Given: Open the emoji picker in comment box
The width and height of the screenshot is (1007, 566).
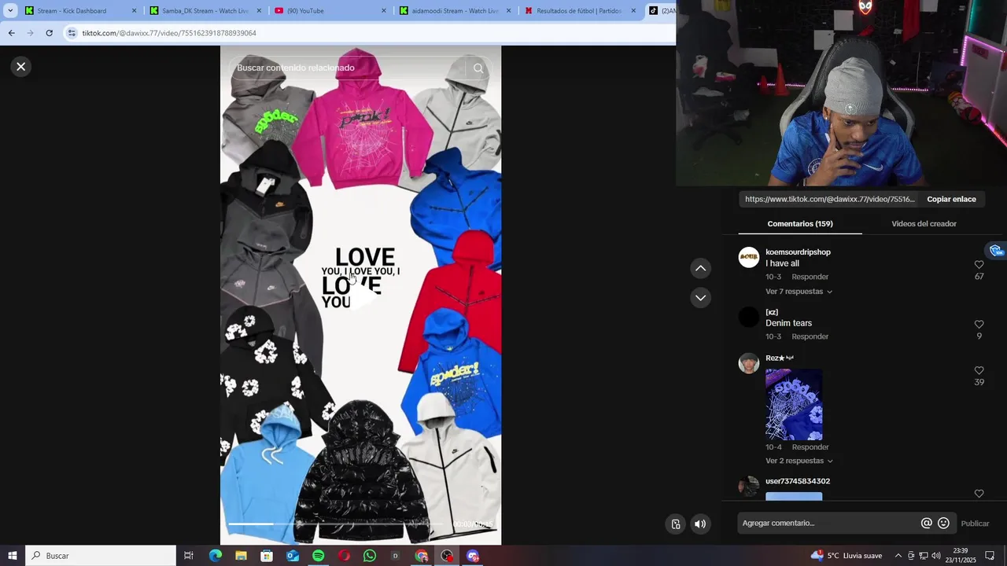Looking at the screenshot, I should point(943,524).
